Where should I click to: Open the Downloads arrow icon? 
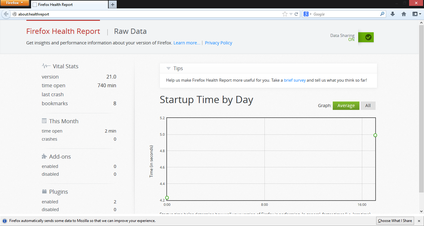[393, 14]
